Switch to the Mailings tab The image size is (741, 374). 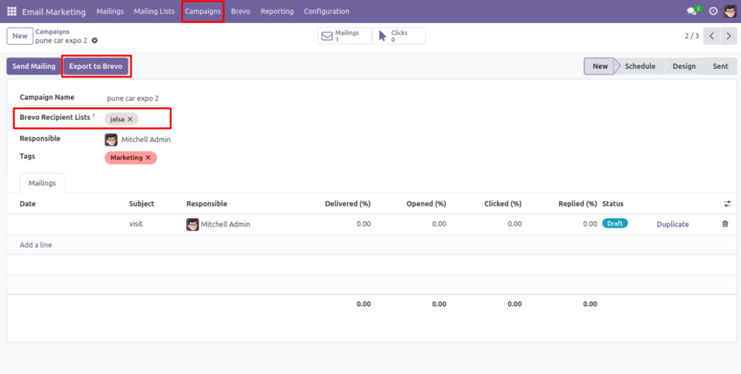[x=42, y=183]
